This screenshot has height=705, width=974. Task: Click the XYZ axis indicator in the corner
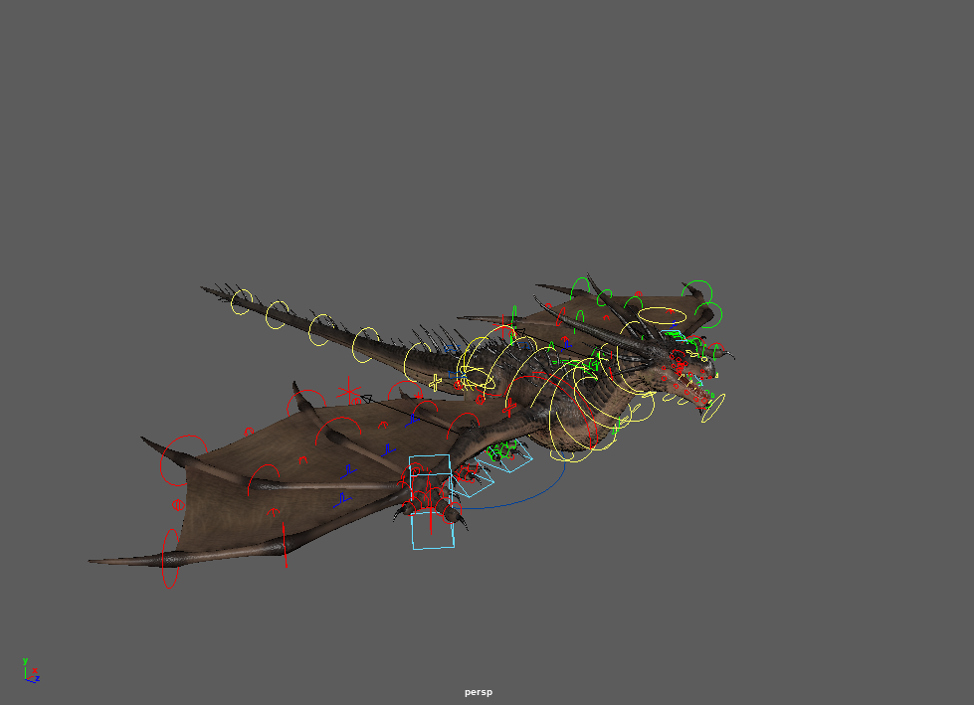[x=30, y=670]
